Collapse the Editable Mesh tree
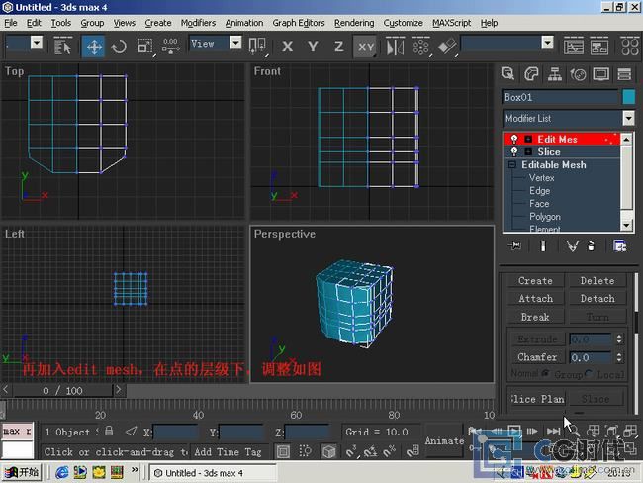 tap(512, 165)
